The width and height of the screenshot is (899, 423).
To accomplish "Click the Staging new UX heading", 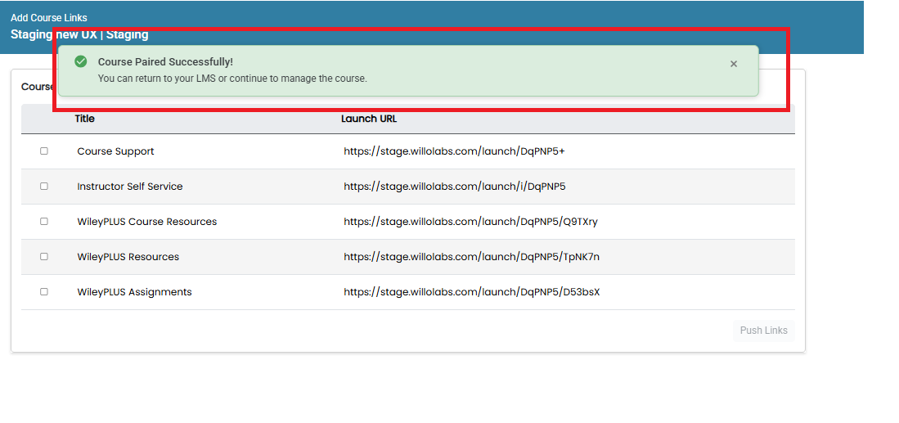I will (x=79, y=34).
